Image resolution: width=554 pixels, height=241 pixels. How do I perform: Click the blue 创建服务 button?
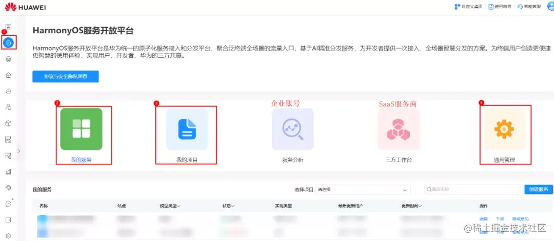(x=539, y=189)
